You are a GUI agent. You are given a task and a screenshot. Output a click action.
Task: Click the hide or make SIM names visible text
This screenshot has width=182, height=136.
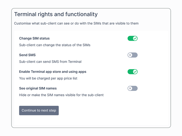[x=61, y=95]
